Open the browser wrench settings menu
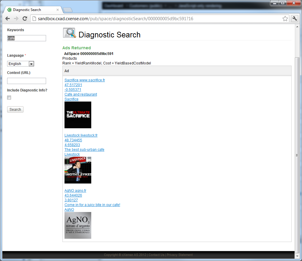The image size is (302, 261). 295,19
